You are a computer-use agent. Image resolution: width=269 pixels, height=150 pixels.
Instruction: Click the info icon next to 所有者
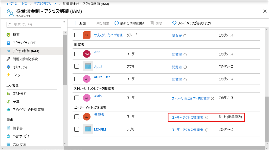pyautogui.click(x=185, y=36)
